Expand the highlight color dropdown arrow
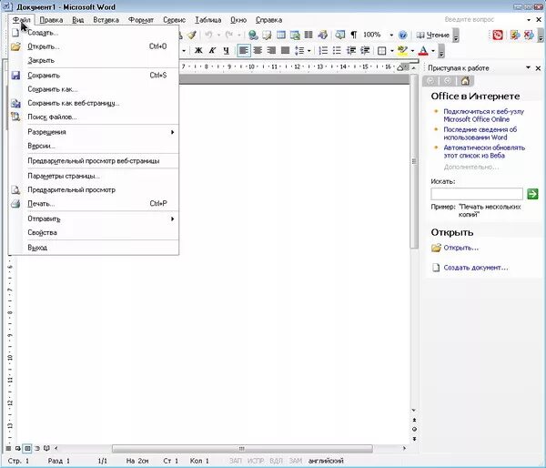This screenshot has width=546, height=468. [x=412, y=51]
